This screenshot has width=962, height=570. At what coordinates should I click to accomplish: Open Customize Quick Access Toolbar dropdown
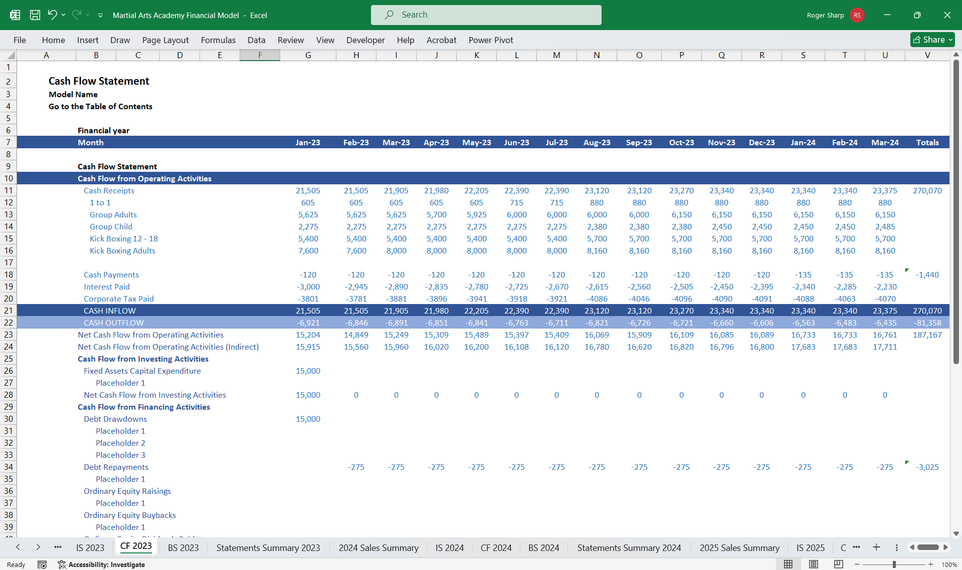pyautogui.click(x=100, y=16)
